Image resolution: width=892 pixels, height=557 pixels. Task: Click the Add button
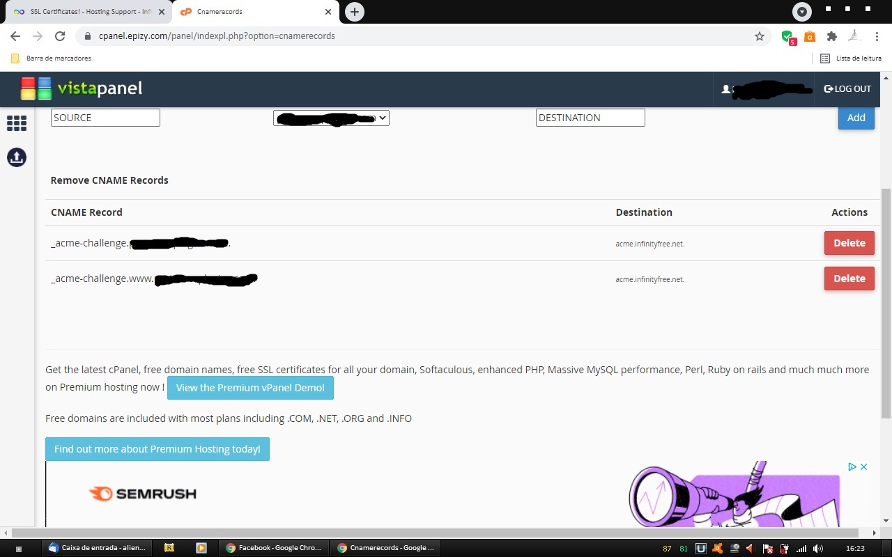pos(856,118)
